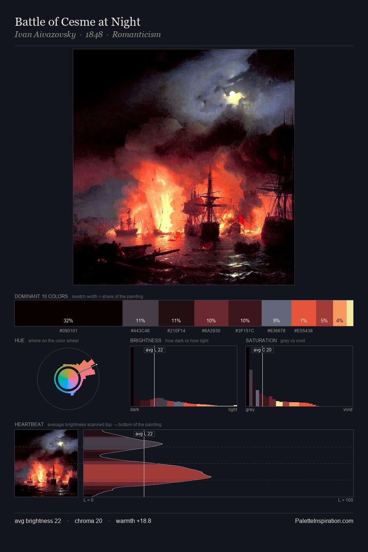Screen dimensions: 368x552
Task: Click 'warmth +18.8' in footer
Action: point(134,521)
